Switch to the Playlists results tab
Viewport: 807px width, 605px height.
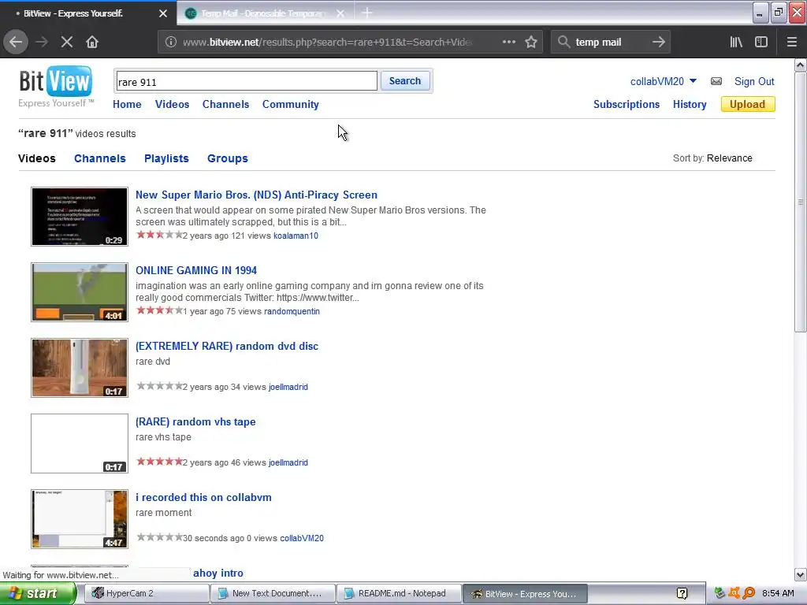tap(166, 158)
